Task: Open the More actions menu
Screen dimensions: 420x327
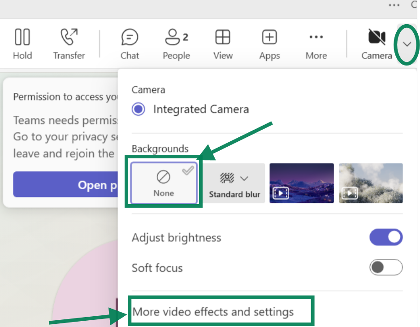Action: coord(316,44)
